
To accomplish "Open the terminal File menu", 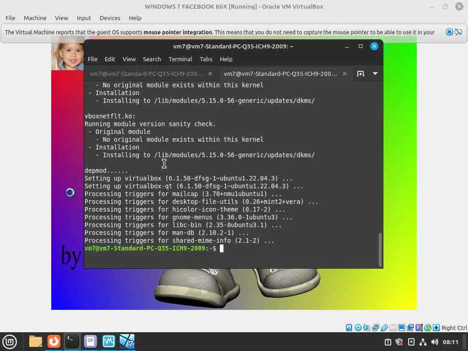I will point(92,59).
